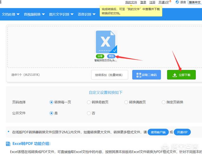The width and height of the screenshot is (202, 154).
Task: Click the 自定义设置转换如下 heading
Action: point(106,92)
